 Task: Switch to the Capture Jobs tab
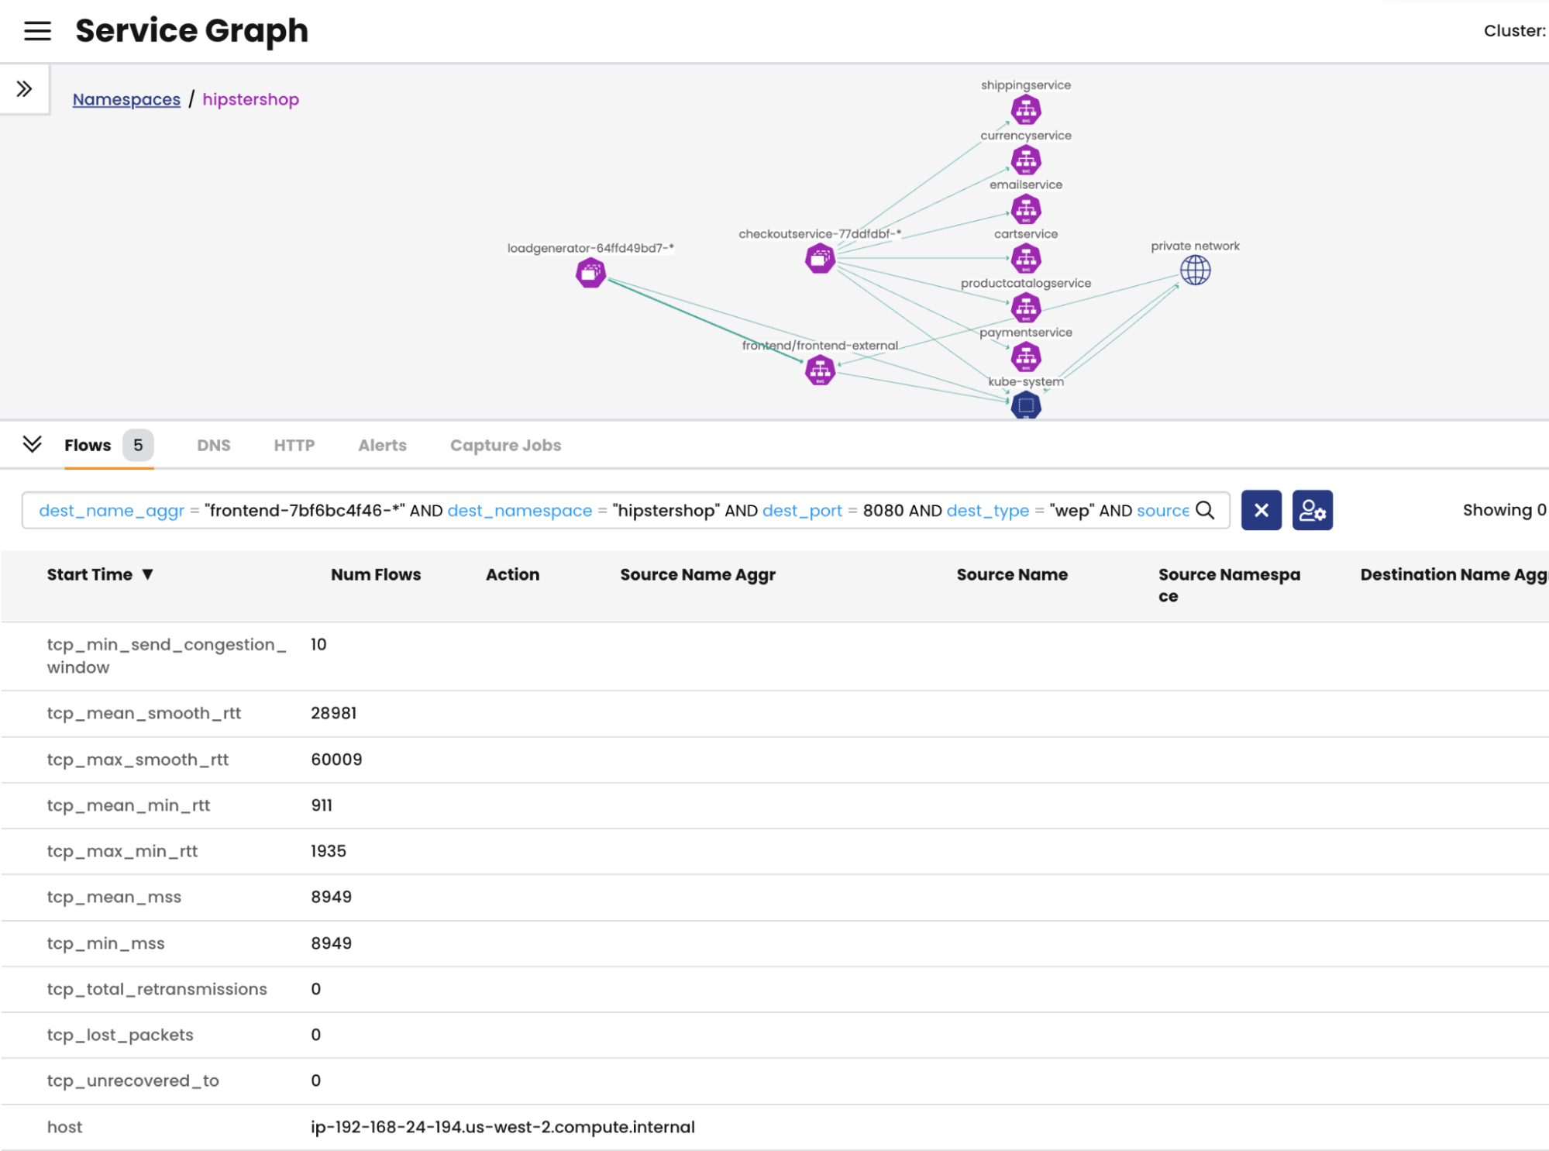pyautogui.click(x=505, y=445)
